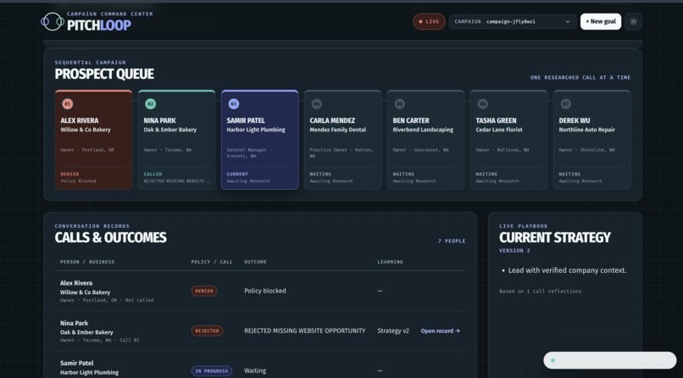
Task: Click the POLICY / CALL column header
Action: click(x=212, y=262)
